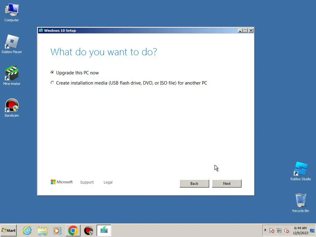
Task: Switch to Google Chrome in taskbar
Action: coord(73,230)
